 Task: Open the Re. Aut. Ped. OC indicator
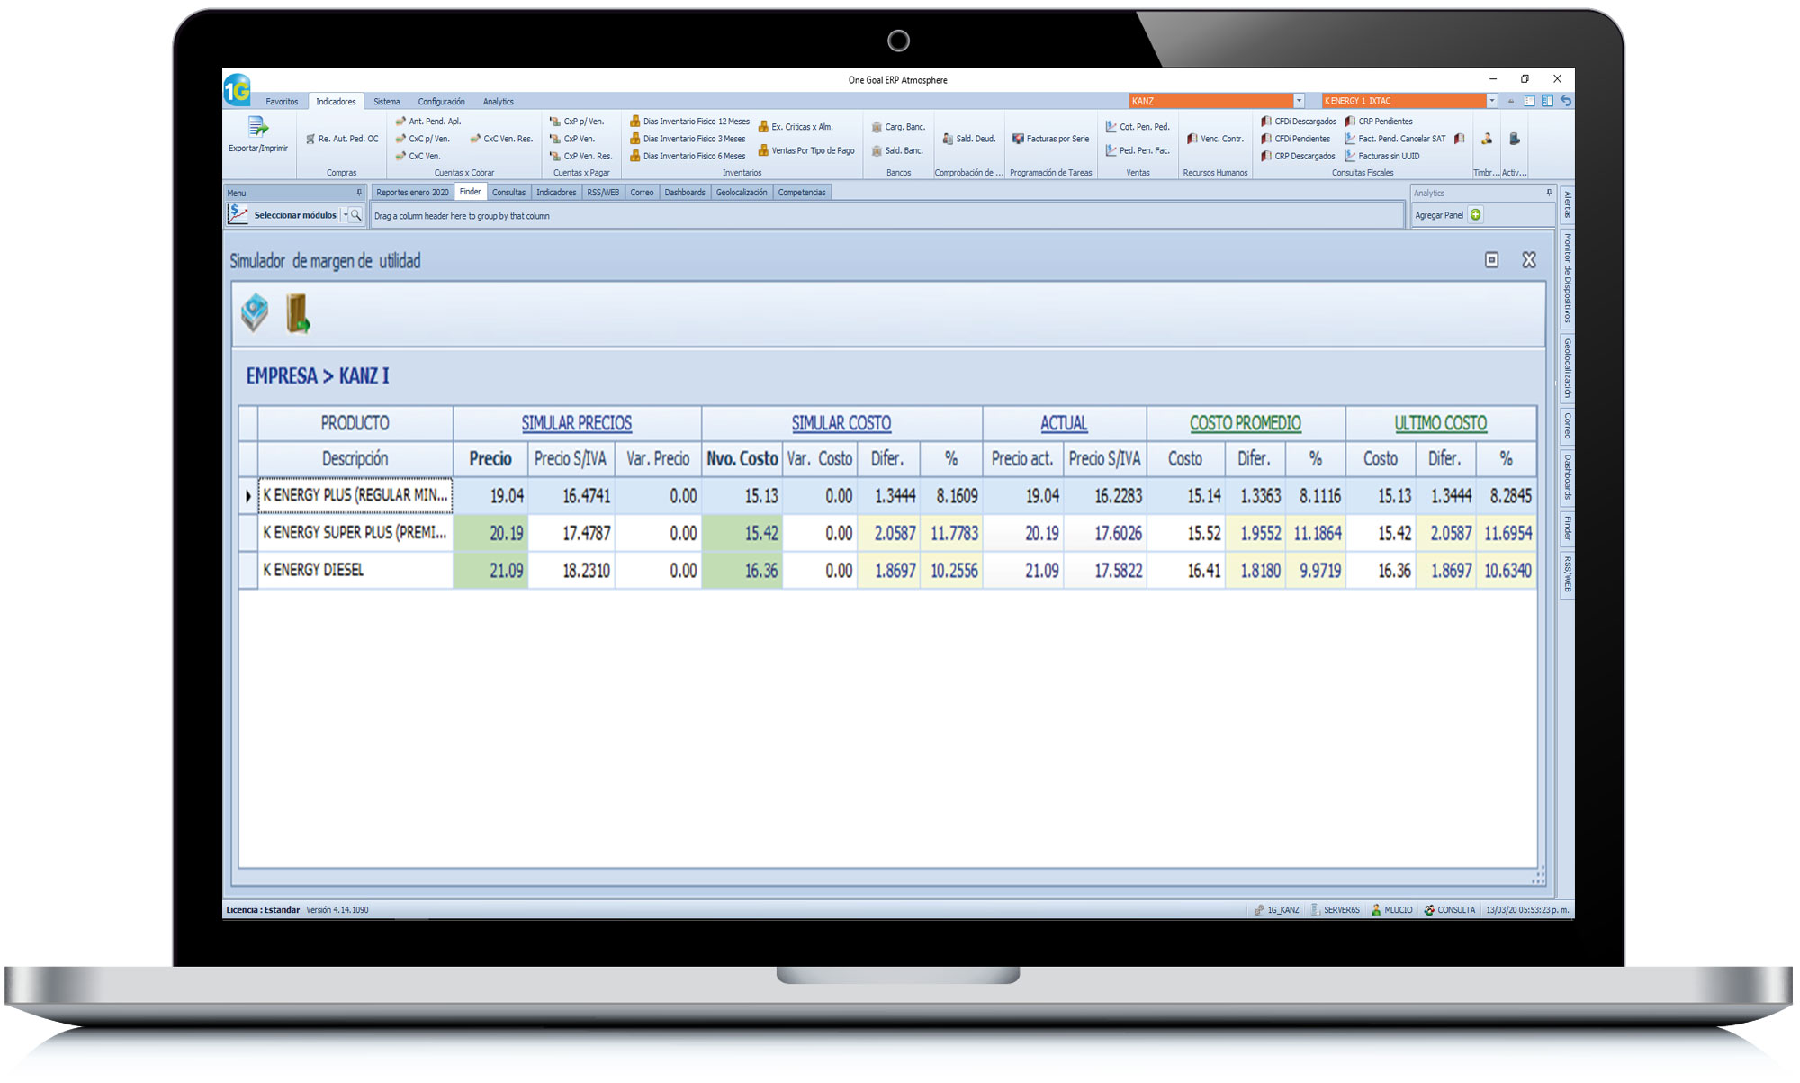(342, 139)
